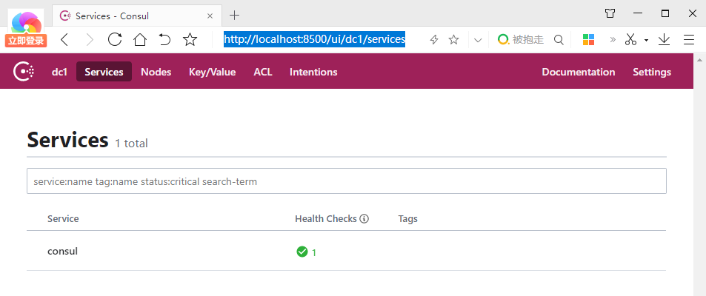This screenshot has width=706, height=296.
Task: Click the undo close tab icon
Action: 164,39
